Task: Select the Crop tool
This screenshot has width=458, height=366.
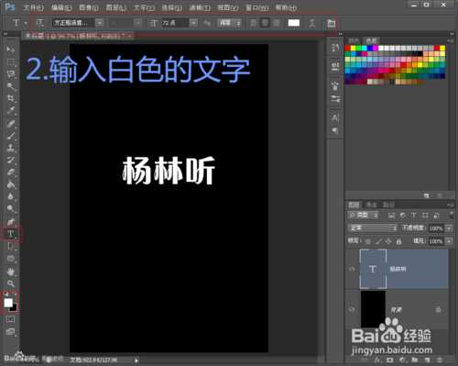Action: pos(11,98)
